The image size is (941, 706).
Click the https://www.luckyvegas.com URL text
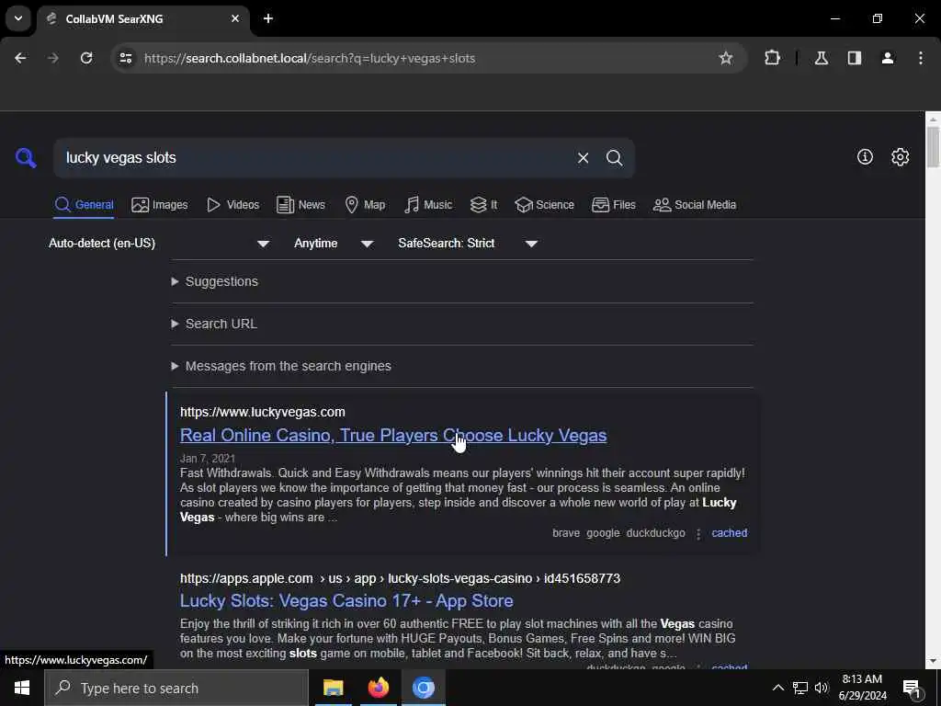pos(262,413)
